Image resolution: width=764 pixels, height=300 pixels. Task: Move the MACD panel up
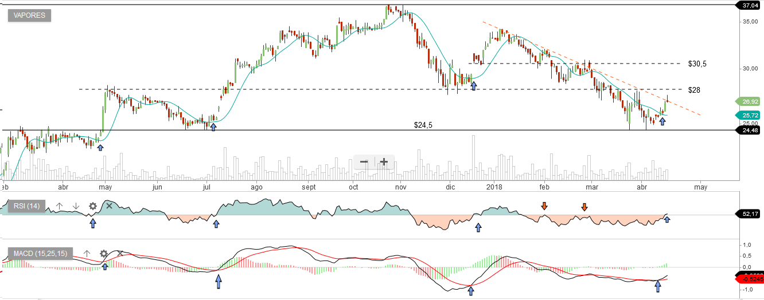point(87,253)
